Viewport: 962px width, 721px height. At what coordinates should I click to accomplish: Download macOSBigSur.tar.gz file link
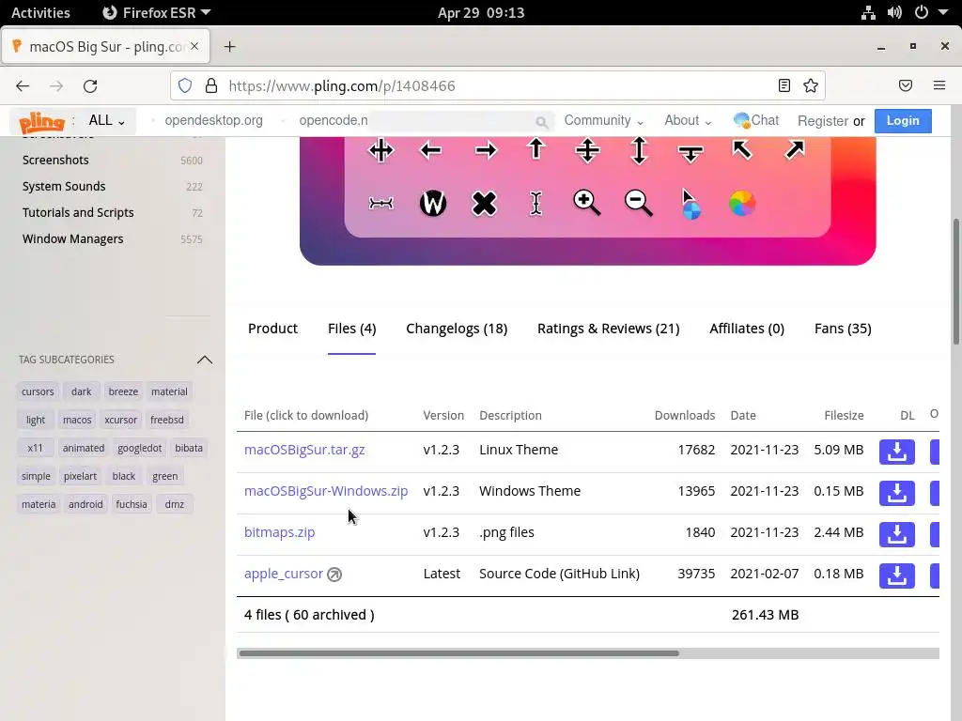click(304, 450)
